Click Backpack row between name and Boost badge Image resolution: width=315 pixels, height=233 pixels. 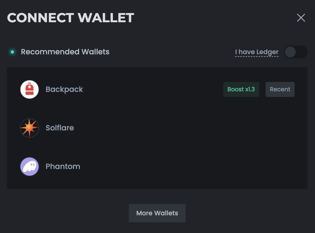pos(153,89)
